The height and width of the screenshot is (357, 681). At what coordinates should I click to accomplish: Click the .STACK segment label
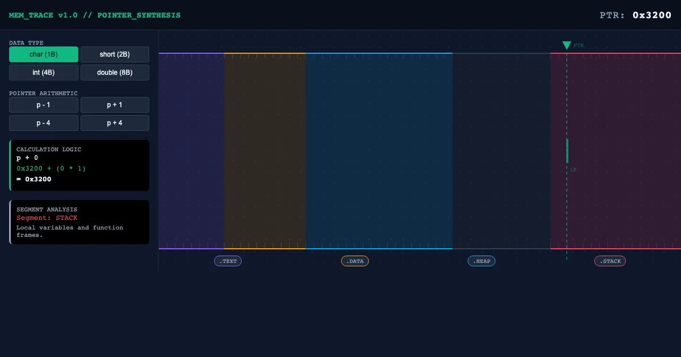click(x=610, y=261)
